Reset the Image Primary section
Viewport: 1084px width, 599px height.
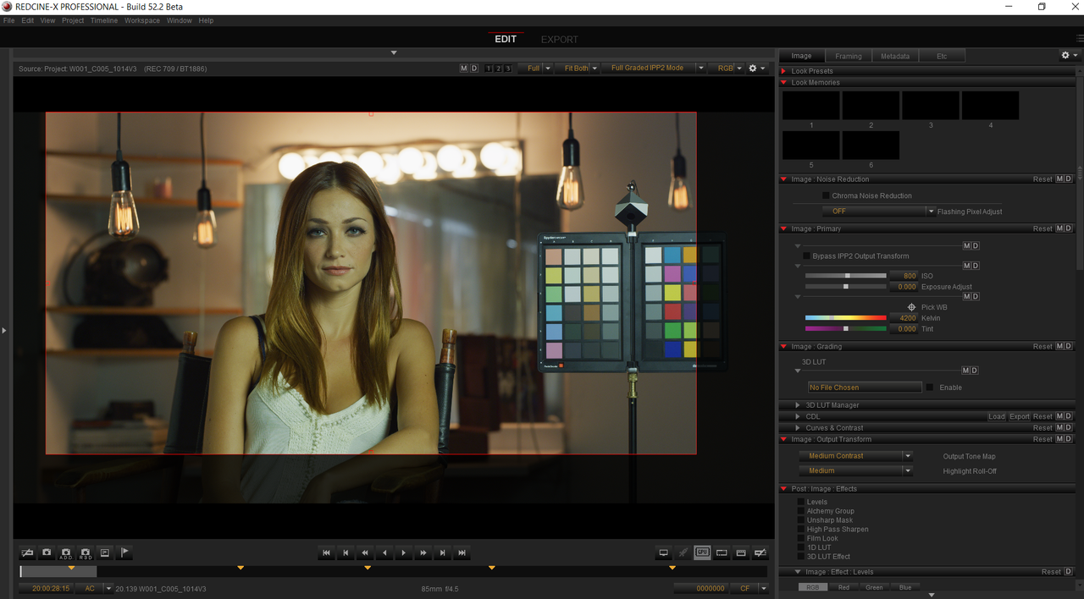[1043, 228]
